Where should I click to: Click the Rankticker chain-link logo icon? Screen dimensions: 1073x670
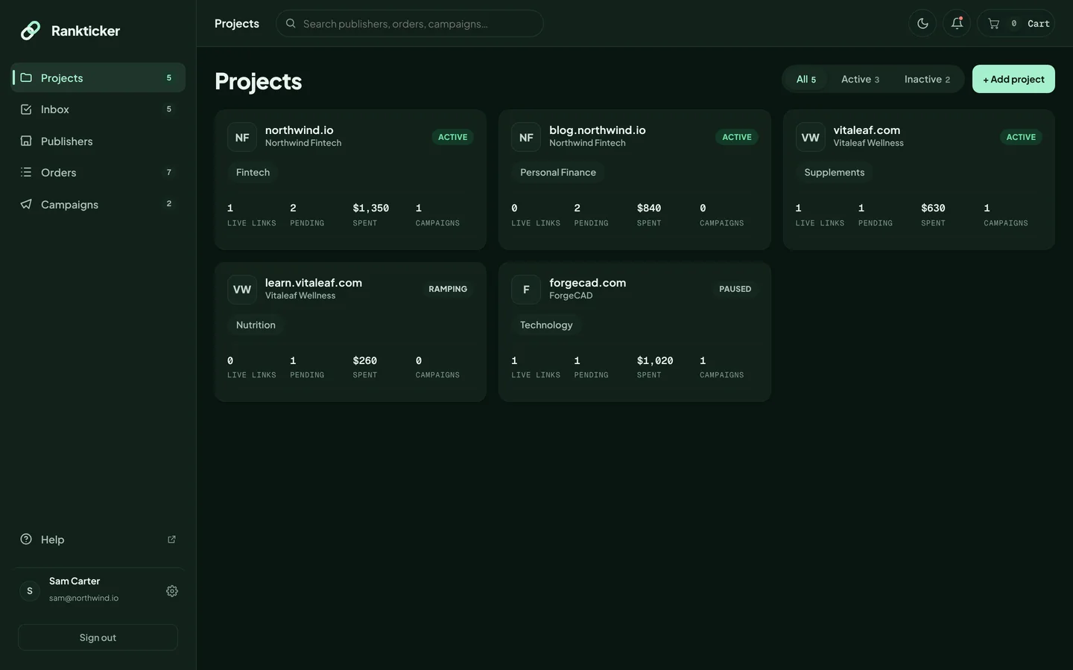(31, 31)
